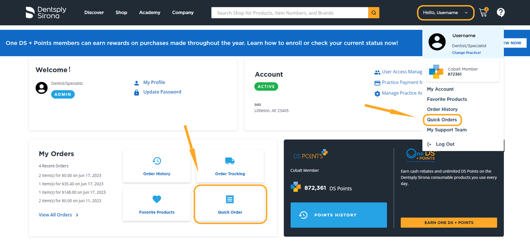
Task: Open the Shop navigation menu
Action: [121, 12]
